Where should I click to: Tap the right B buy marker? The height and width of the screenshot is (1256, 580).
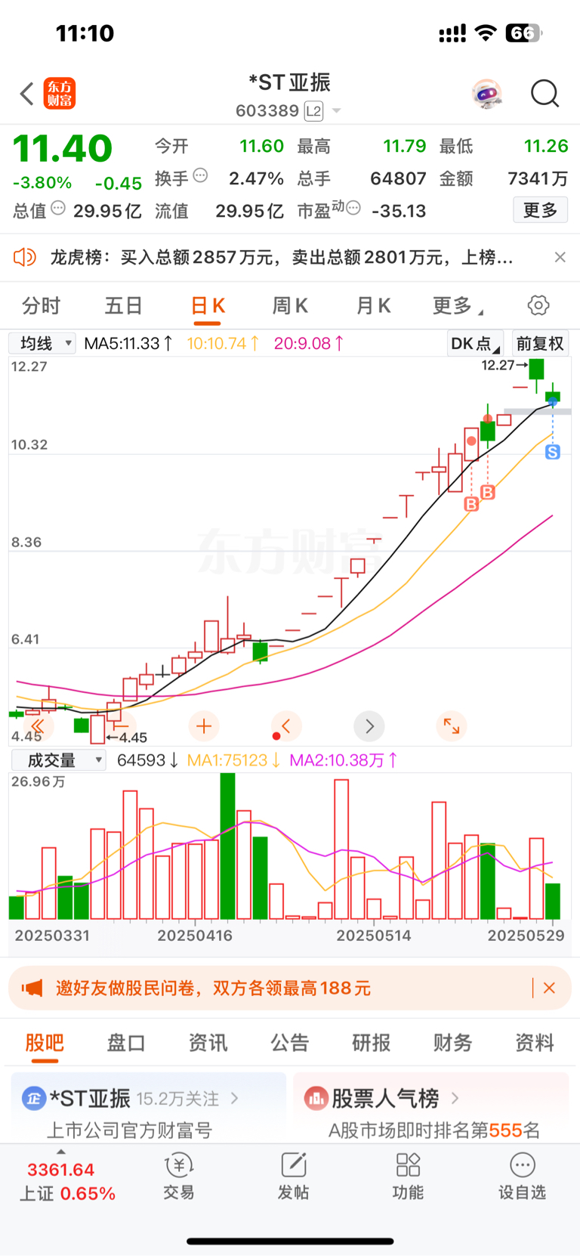coord(488,493)
